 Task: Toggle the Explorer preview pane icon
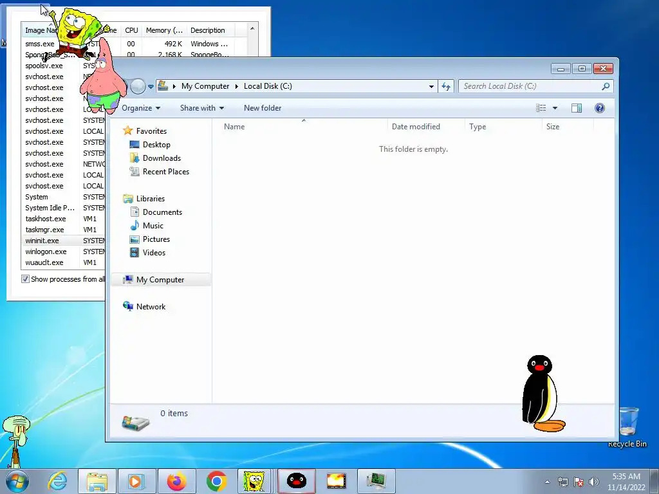tap(577, 108)
